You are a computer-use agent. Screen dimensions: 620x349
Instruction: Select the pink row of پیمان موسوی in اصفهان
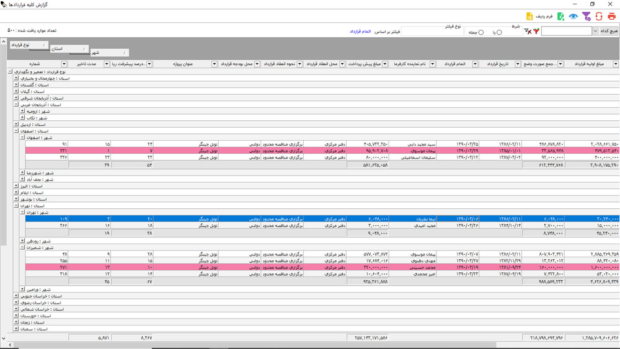tap(322, 151)
